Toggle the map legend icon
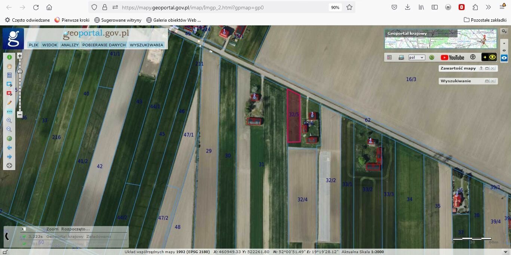Screen dimensions: 511x255 click(x=389, y=57)
